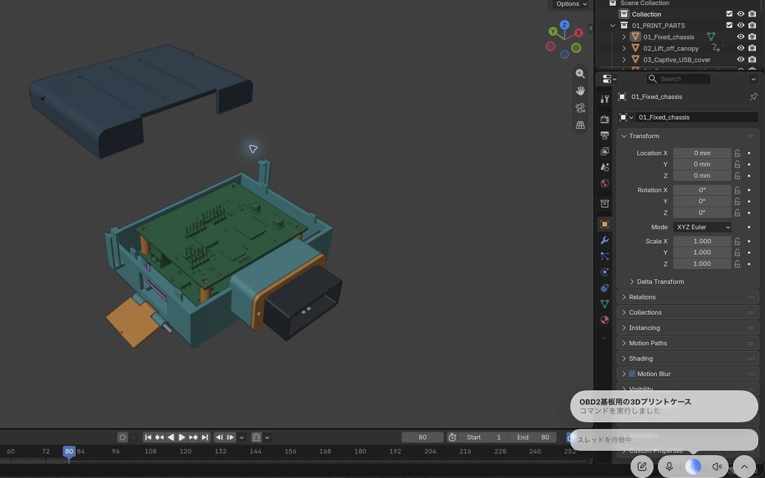
Task: Click the properties Search field
Action: (679, 79)
